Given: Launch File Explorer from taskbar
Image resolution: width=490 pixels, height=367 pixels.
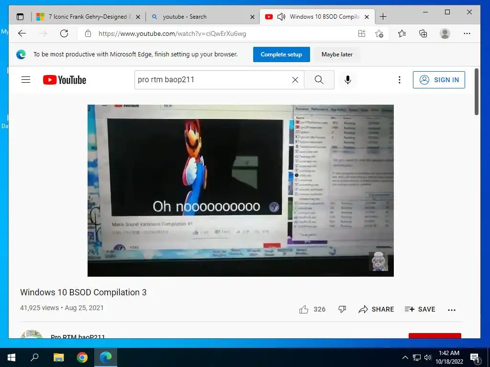Looking at the screenshot, I should (x=58, y=357).
